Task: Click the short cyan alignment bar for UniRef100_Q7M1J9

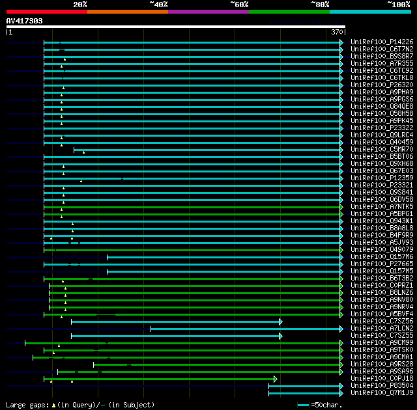Action: point(306,393)
